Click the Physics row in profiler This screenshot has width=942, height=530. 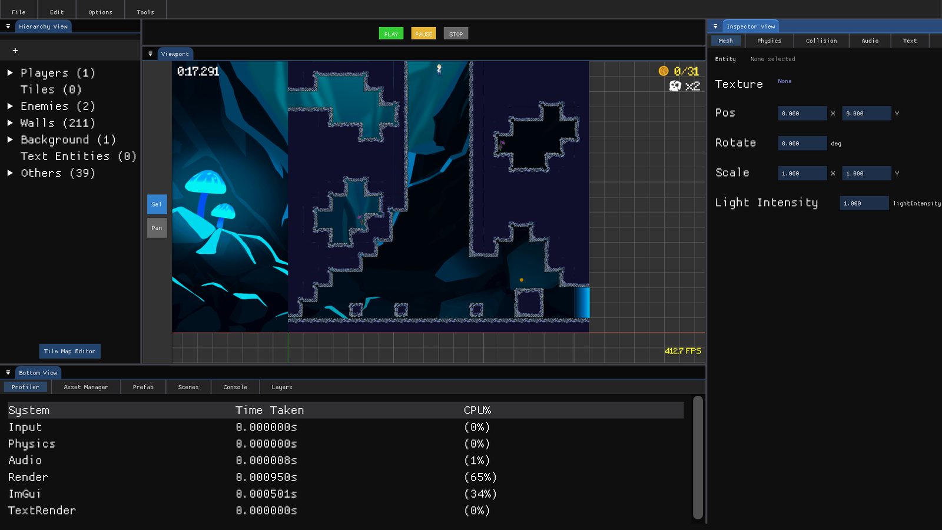(x=346, y=444)
